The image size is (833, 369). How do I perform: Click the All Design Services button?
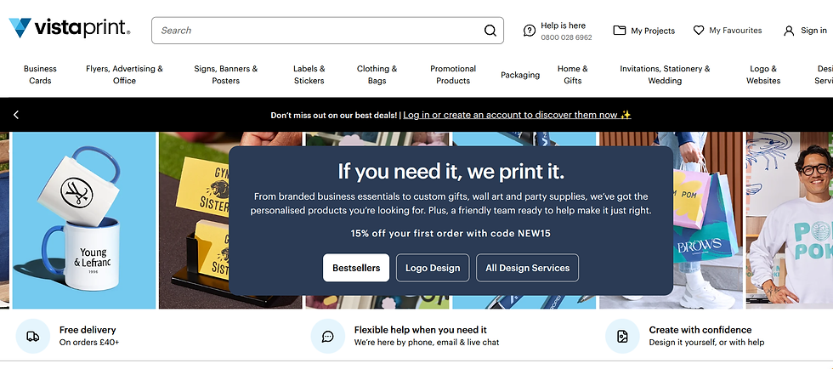pyautogui.click(x=528, y=268)
